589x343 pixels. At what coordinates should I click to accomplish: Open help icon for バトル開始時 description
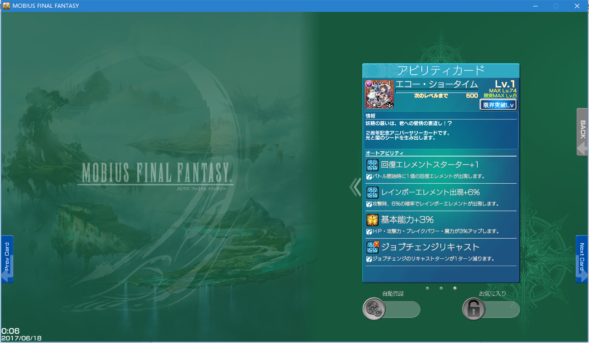point(369,176)
